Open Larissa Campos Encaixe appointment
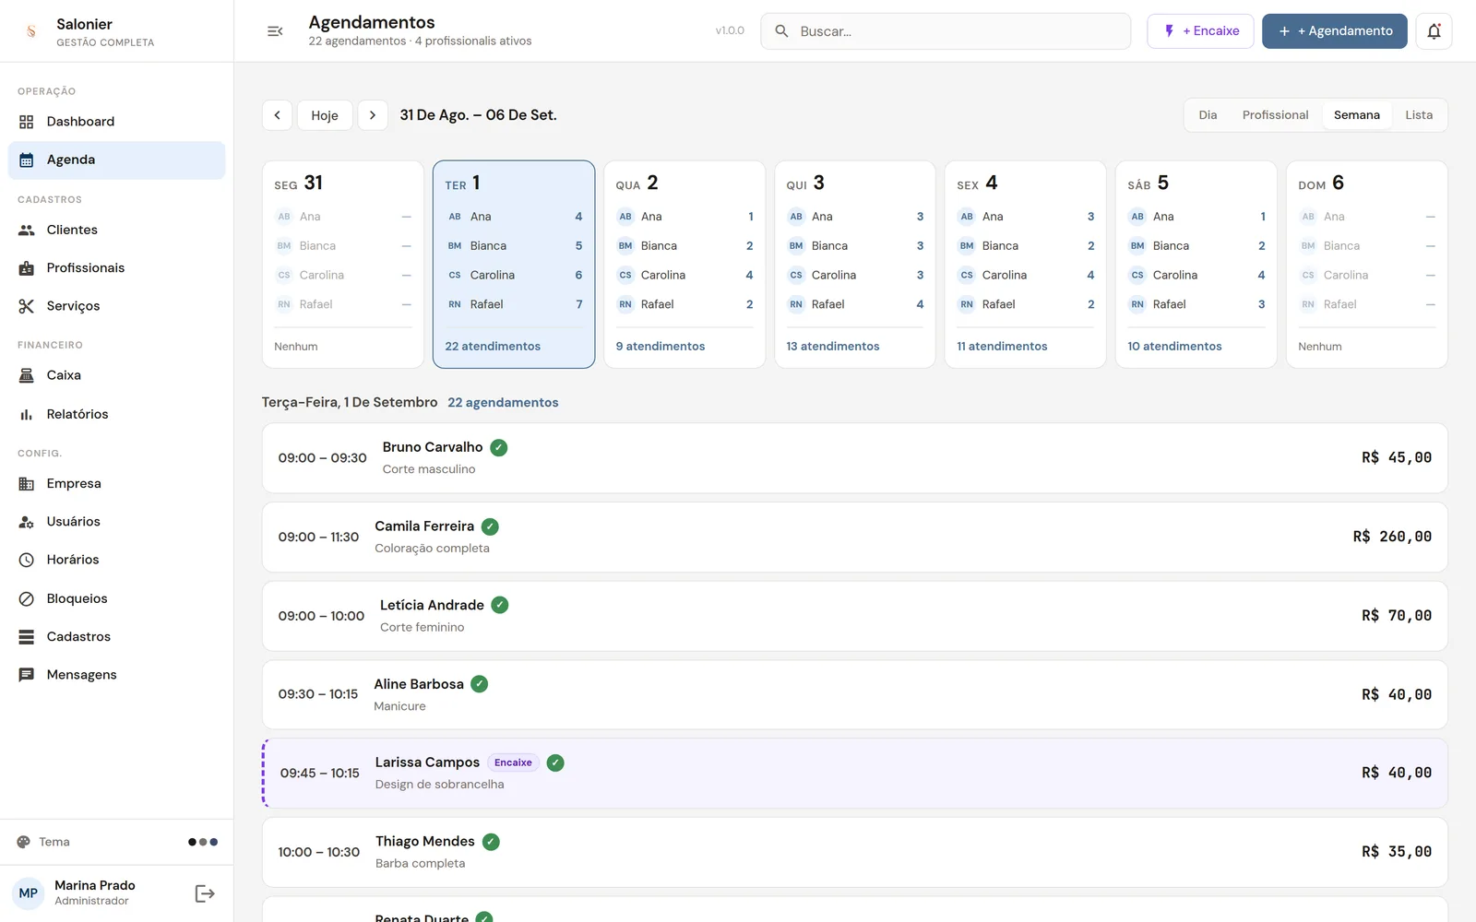 [855, 774]
